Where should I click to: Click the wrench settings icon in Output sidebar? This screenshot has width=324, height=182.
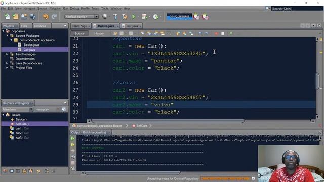click(73, 168)
